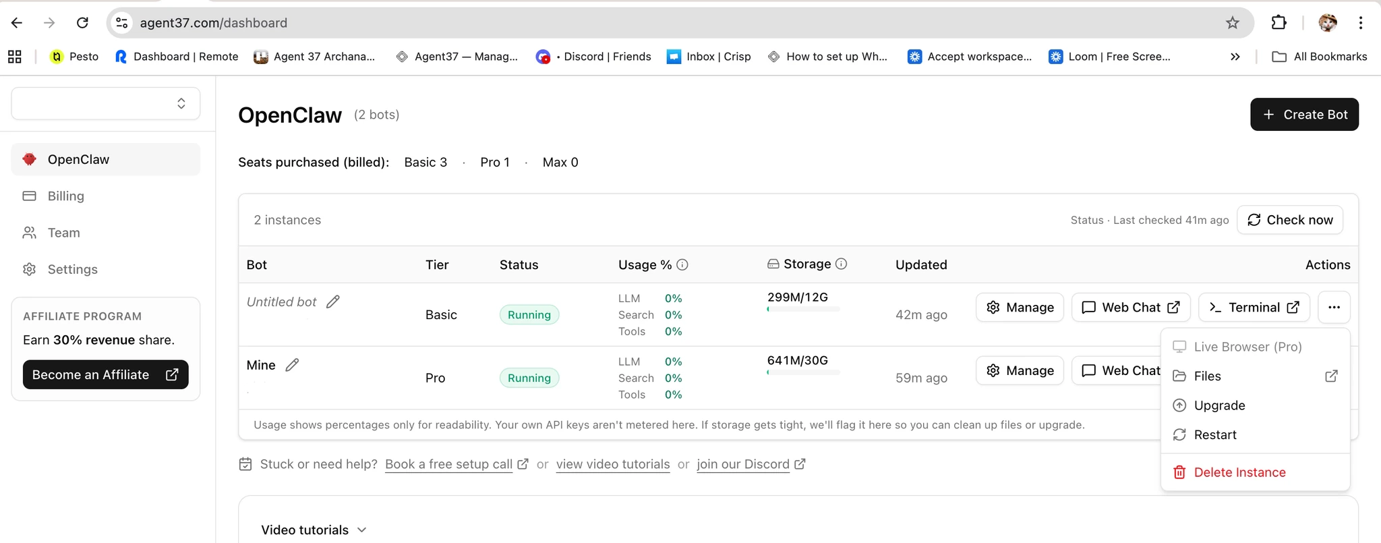Open Agent 37 Archana bookmark

[314, 57]
